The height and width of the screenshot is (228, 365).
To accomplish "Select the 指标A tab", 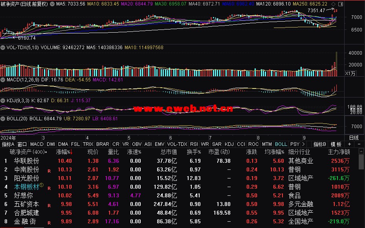I will (8, 144).
